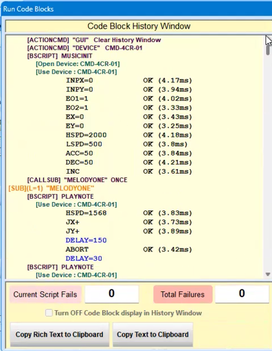The width and height of the screenshot is (272, 351).
Task: Click Copy Text to Clipboard button
Action: (153, 334)
